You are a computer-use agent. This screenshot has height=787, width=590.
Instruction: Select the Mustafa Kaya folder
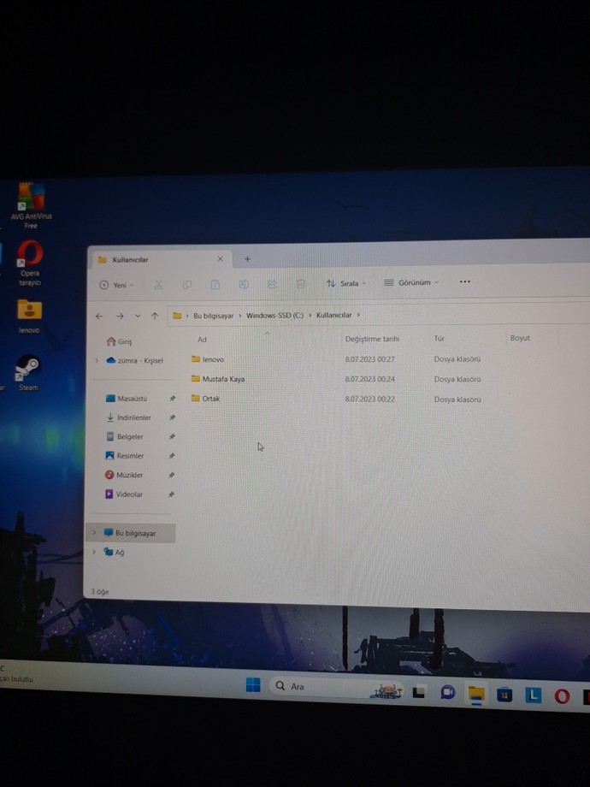click(218, 379)
